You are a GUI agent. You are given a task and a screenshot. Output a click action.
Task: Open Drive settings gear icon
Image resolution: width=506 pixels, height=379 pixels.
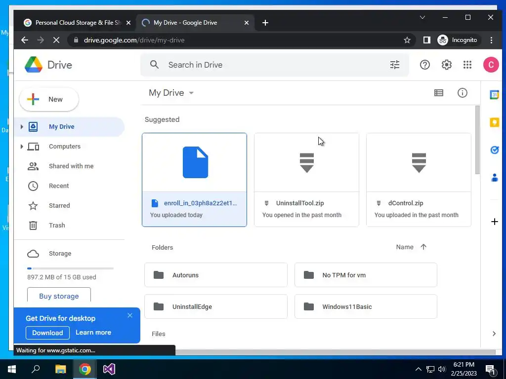pyautogui.click(x=446, y=65)
